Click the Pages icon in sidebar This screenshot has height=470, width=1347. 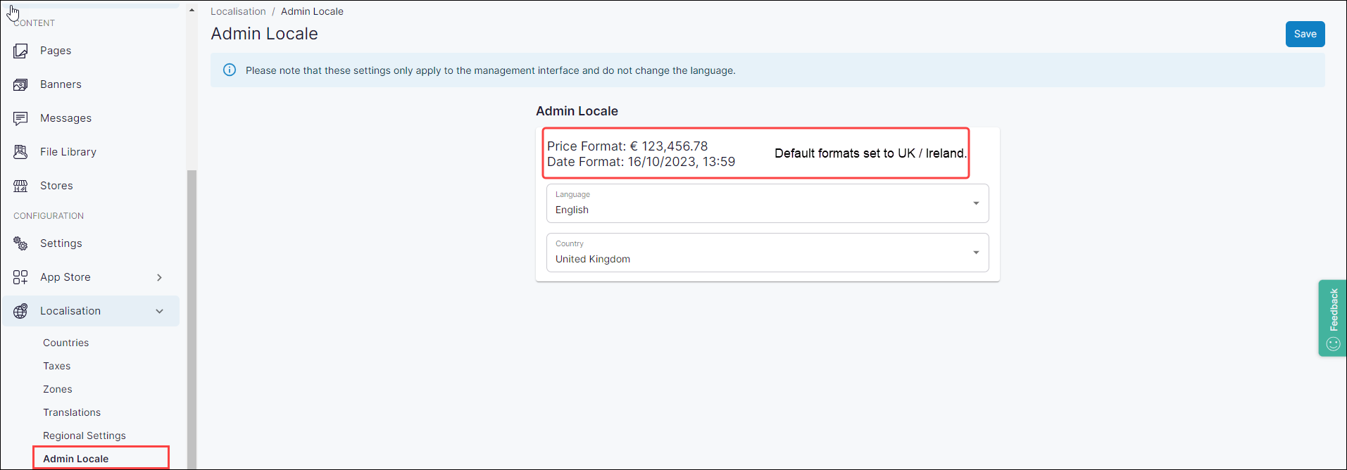point(20,51)
